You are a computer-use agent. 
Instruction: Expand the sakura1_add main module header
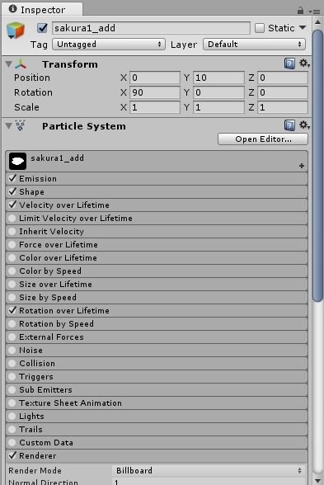click(157, 161)
